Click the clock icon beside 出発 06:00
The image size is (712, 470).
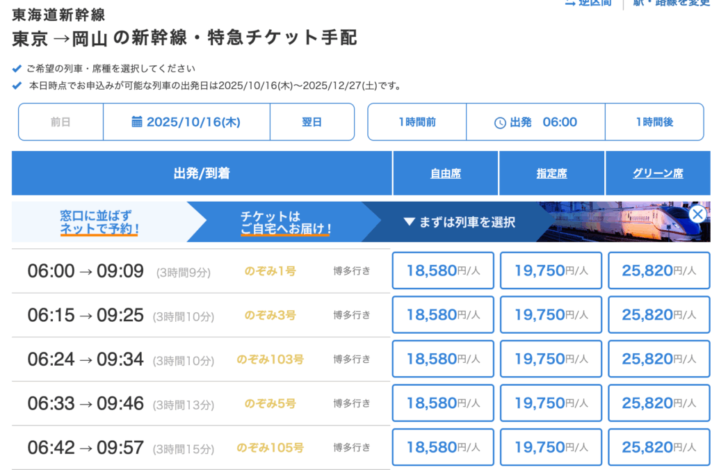(500, 122)
